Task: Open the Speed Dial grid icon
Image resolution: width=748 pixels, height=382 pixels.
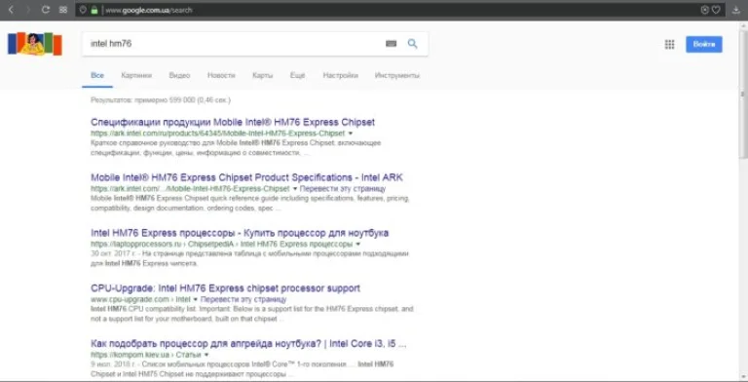Action: [63, 10]
